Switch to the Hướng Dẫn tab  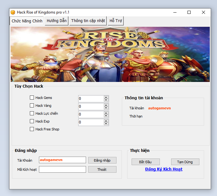point(57,21)
